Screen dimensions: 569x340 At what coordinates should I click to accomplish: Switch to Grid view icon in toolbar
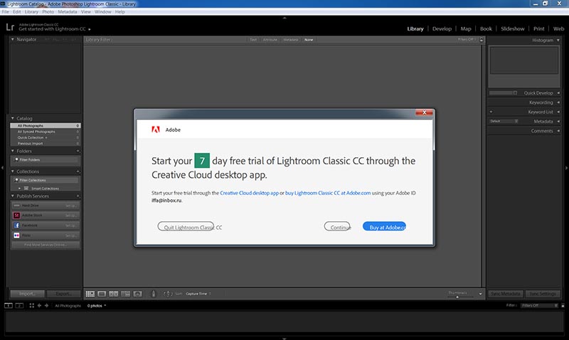click(90, 294)
